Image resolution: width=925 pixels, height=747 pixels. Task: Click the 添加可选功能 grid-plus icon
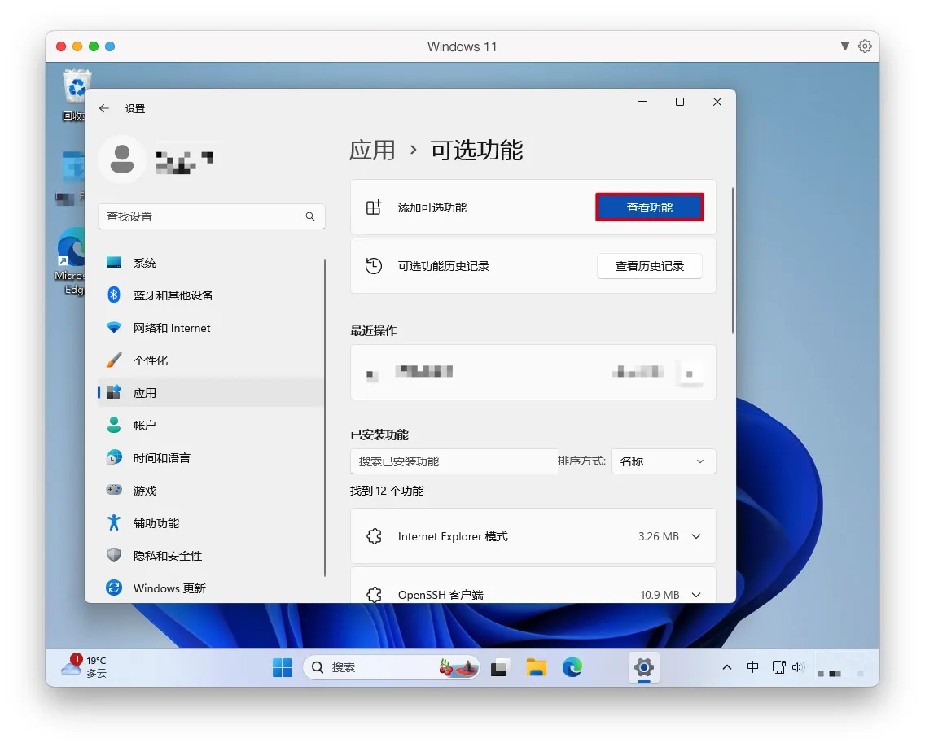[x=374, y=207]
